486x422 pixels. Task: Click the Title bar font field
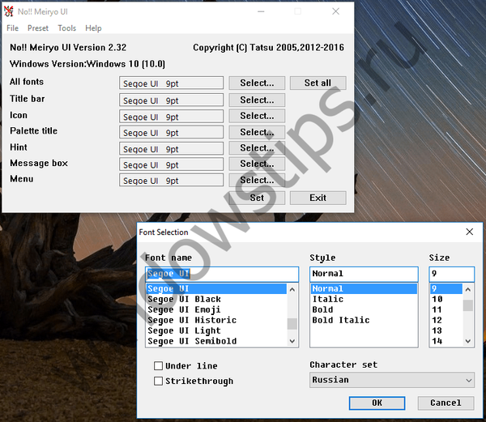point(171,100)
